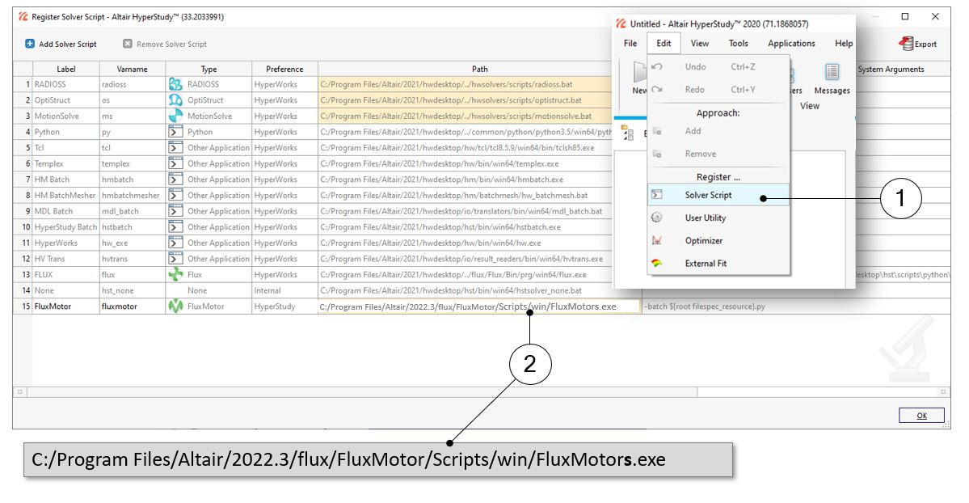Select Solver Script from the Edit menu
Screen dimensions: 969x503
(708, 195)
